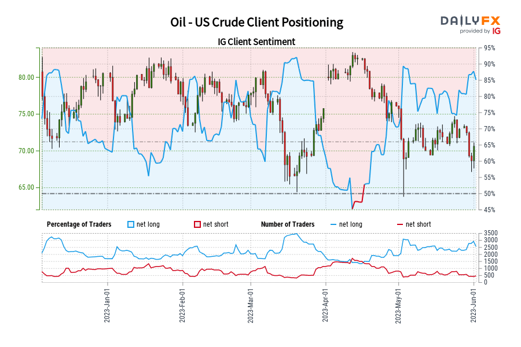This screenshot has height=347, width=521.
Task: Click the 80.00 price axis label
Action: [26, 77]
